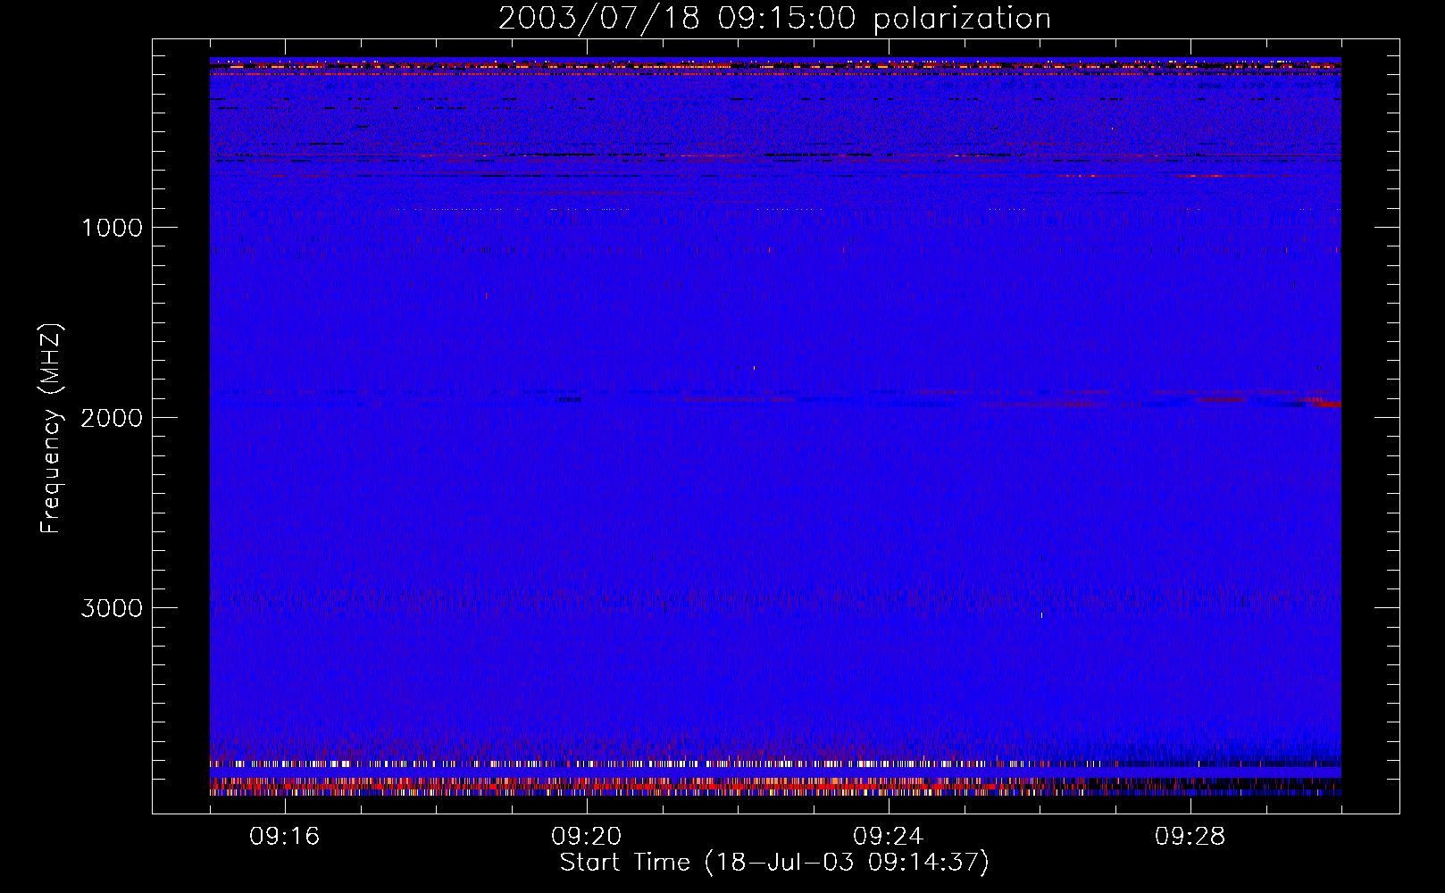This screenshot has width=1445, height=893.
Task: Select the "Start Time (18-Jul-03 09:14:37)" axis label
Action: (774, 863)
